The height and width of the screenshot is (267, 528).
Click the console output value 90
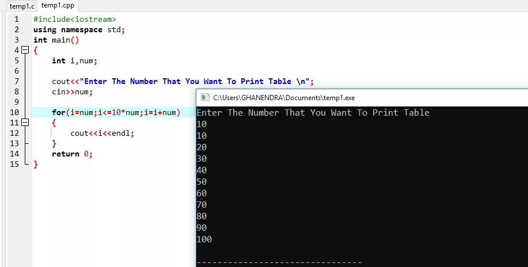pyautogui.click(x=202, y=228)
